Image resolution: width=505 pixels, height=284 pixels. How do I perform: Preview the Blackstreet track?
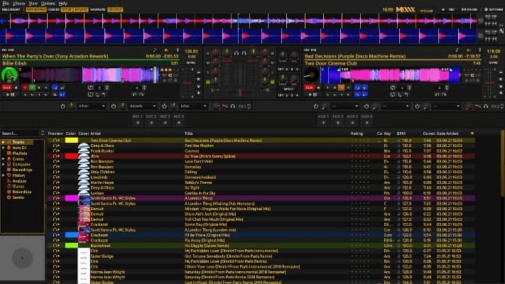pos(56,246)
